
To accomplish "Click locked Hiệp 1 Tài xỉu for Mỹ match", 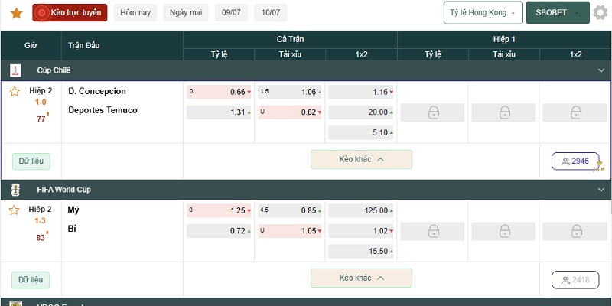I will [x=504, y=231].
